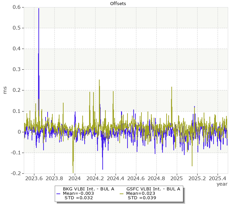This screenshot has height=204, width=238.
Task: Click the 'STD =0.039' legend value
Action: (x=142, y=198)
